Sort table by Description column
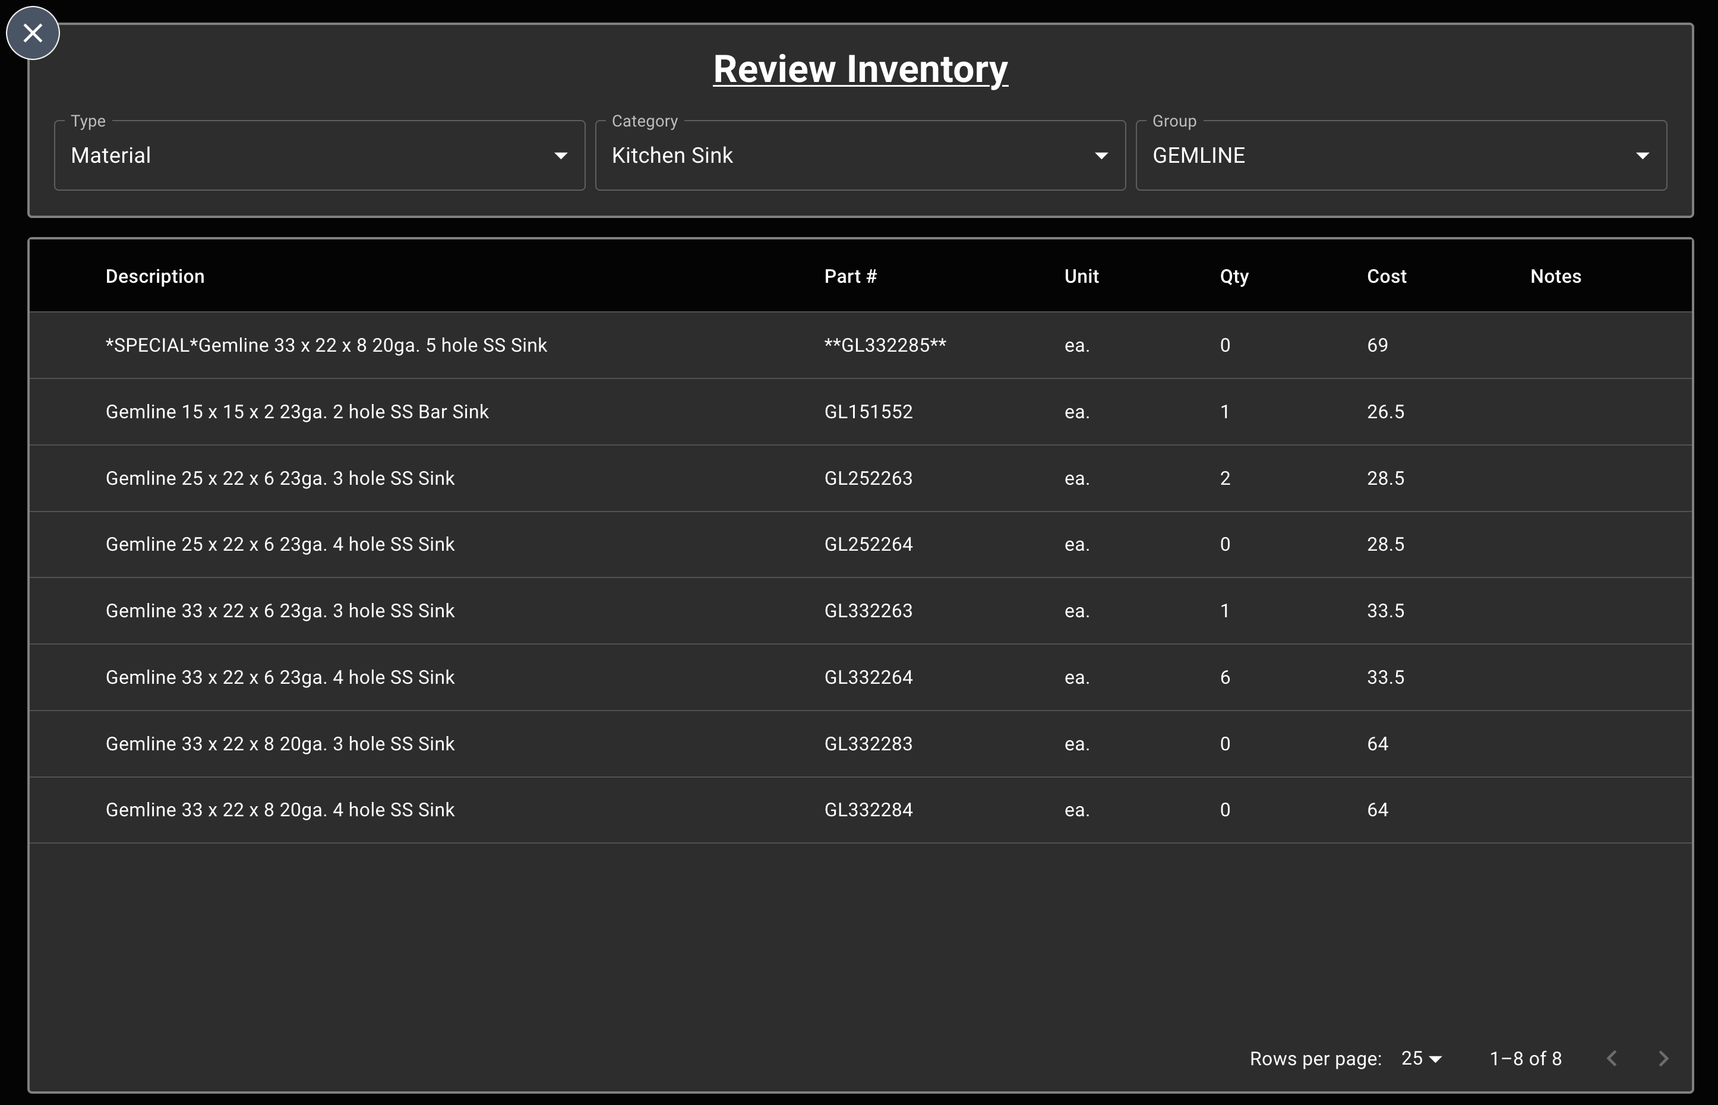Screen dimensions: 1718x1105 point(155,276)
